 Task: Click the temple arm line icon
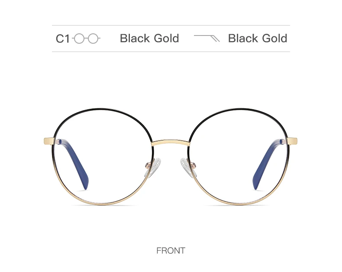tap(207, 38)
